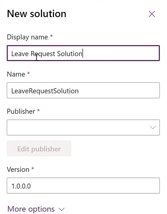Focus the Name field containing LeaveRequestSolution

click(x=83, y=90)
